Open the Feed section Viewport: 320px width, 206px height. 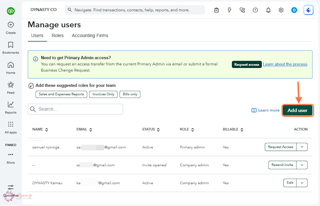[11, 88]
